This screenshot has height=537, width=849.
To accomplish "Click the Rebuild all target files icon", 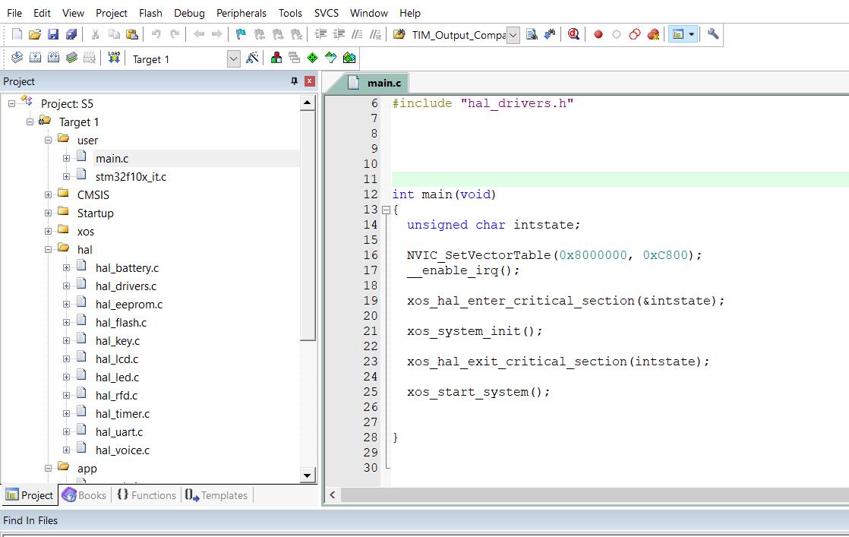I will [54, 58].
